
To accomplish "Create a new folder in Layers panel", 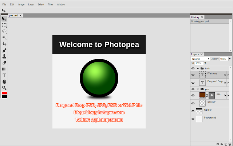I will click(x=222, y=144).
